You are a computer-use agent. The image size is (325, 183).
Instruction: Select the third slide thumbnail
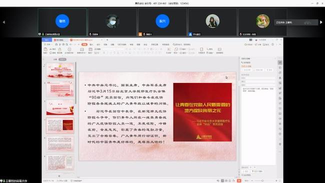(60, 107)
